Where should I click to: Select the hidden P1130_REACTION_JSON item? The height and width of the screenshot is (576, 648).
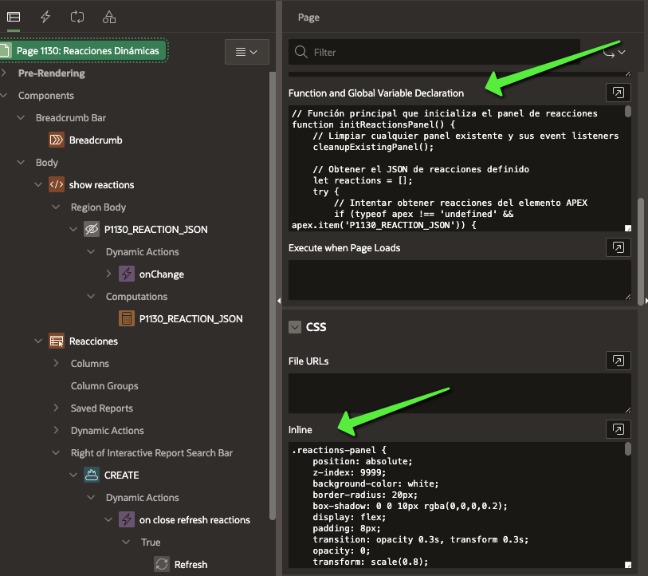pos(155,230)
